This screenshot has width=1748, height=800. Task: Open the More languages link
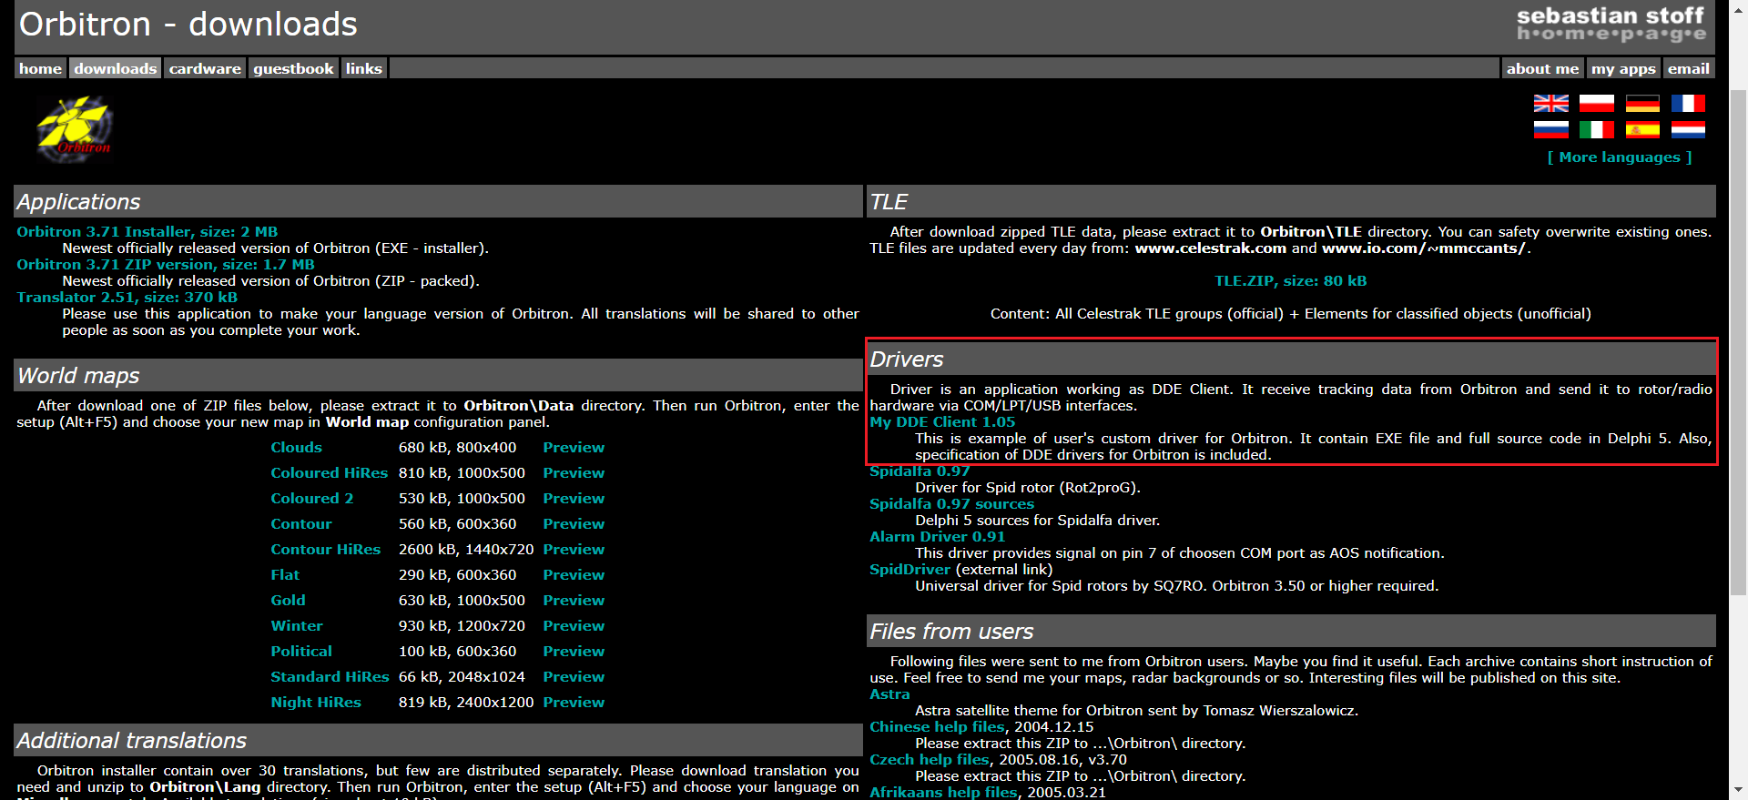(1619, 157)
